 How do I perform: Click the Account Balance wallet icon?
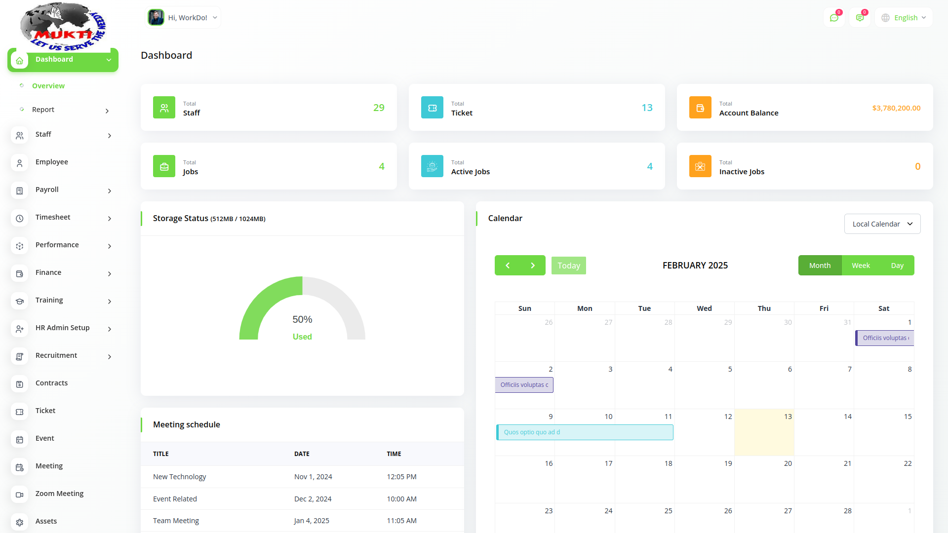[x=700, y=108]
